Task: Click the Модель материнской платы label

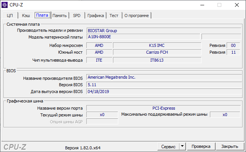Action: (x=56, y=37)
